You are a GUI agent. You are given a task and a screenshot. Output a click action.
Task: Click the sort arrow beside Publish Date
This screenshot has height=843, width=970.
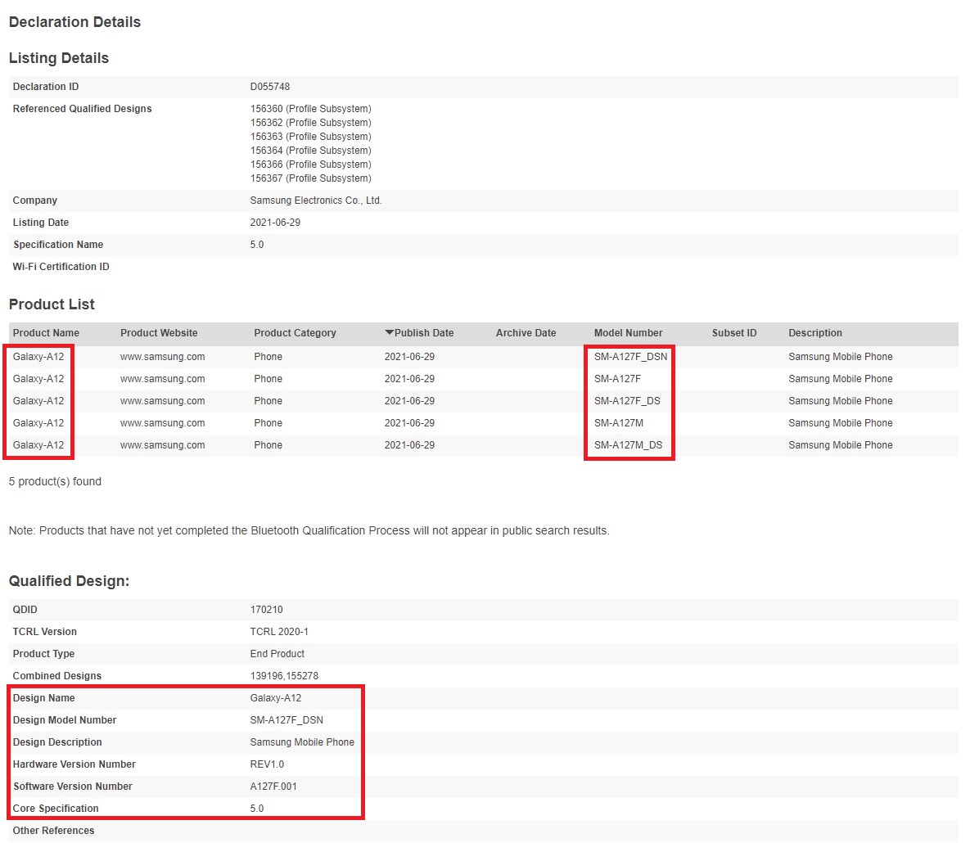[x=389, y=333]
